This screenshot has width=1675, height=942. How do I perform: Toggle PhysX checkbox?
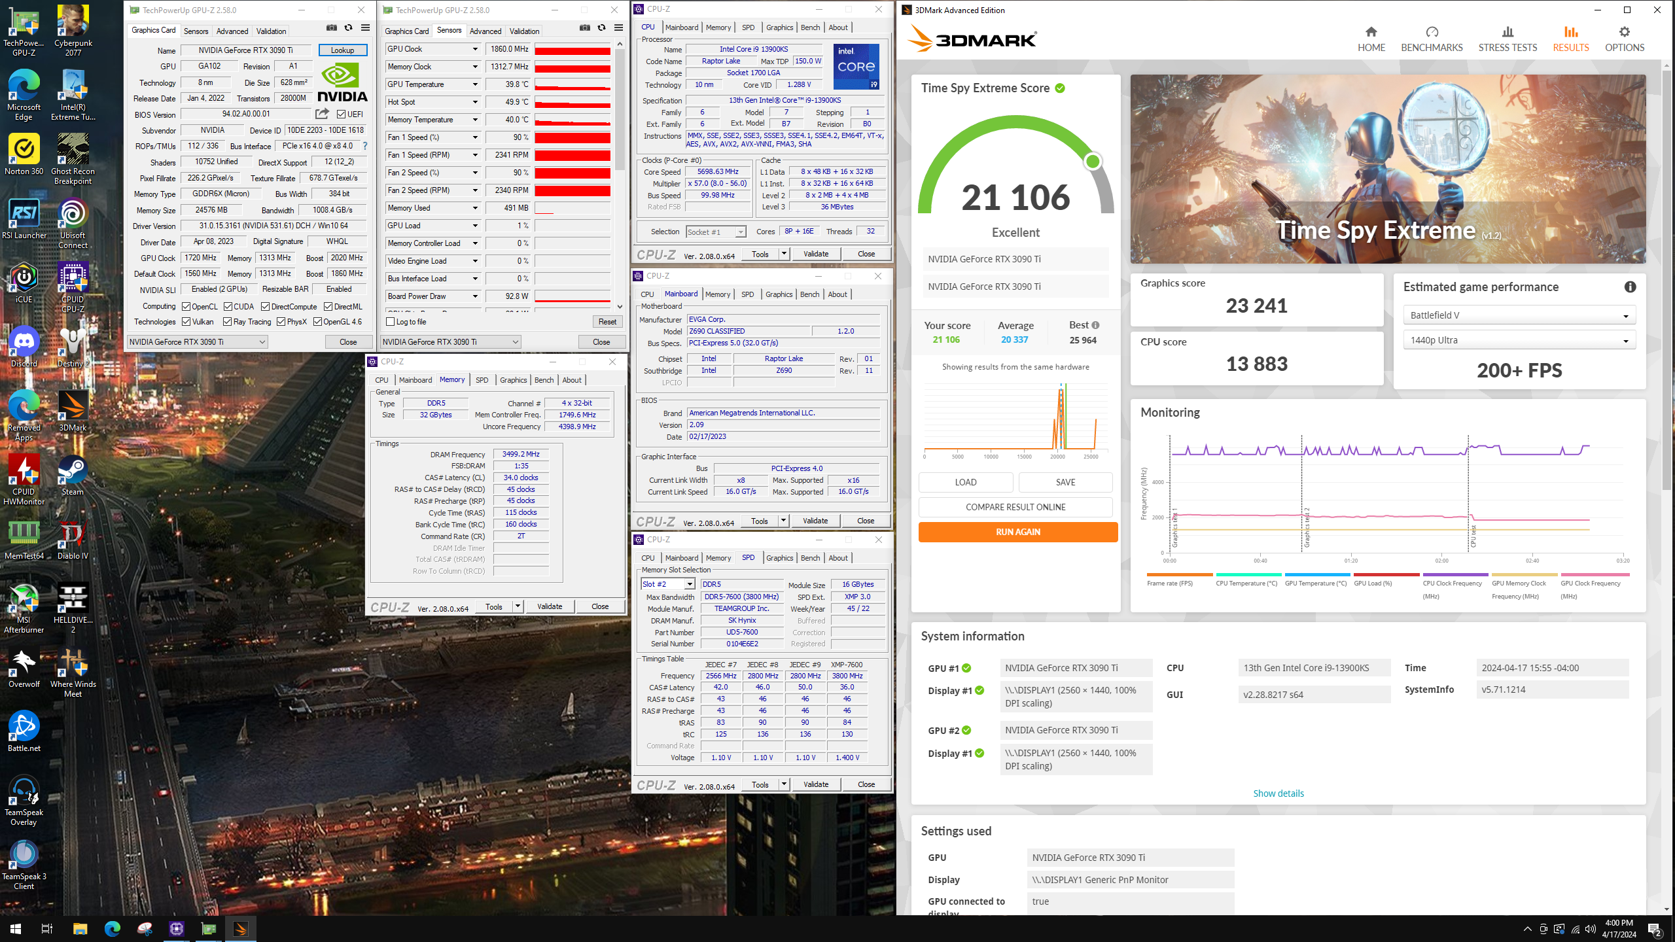(281, 321)
